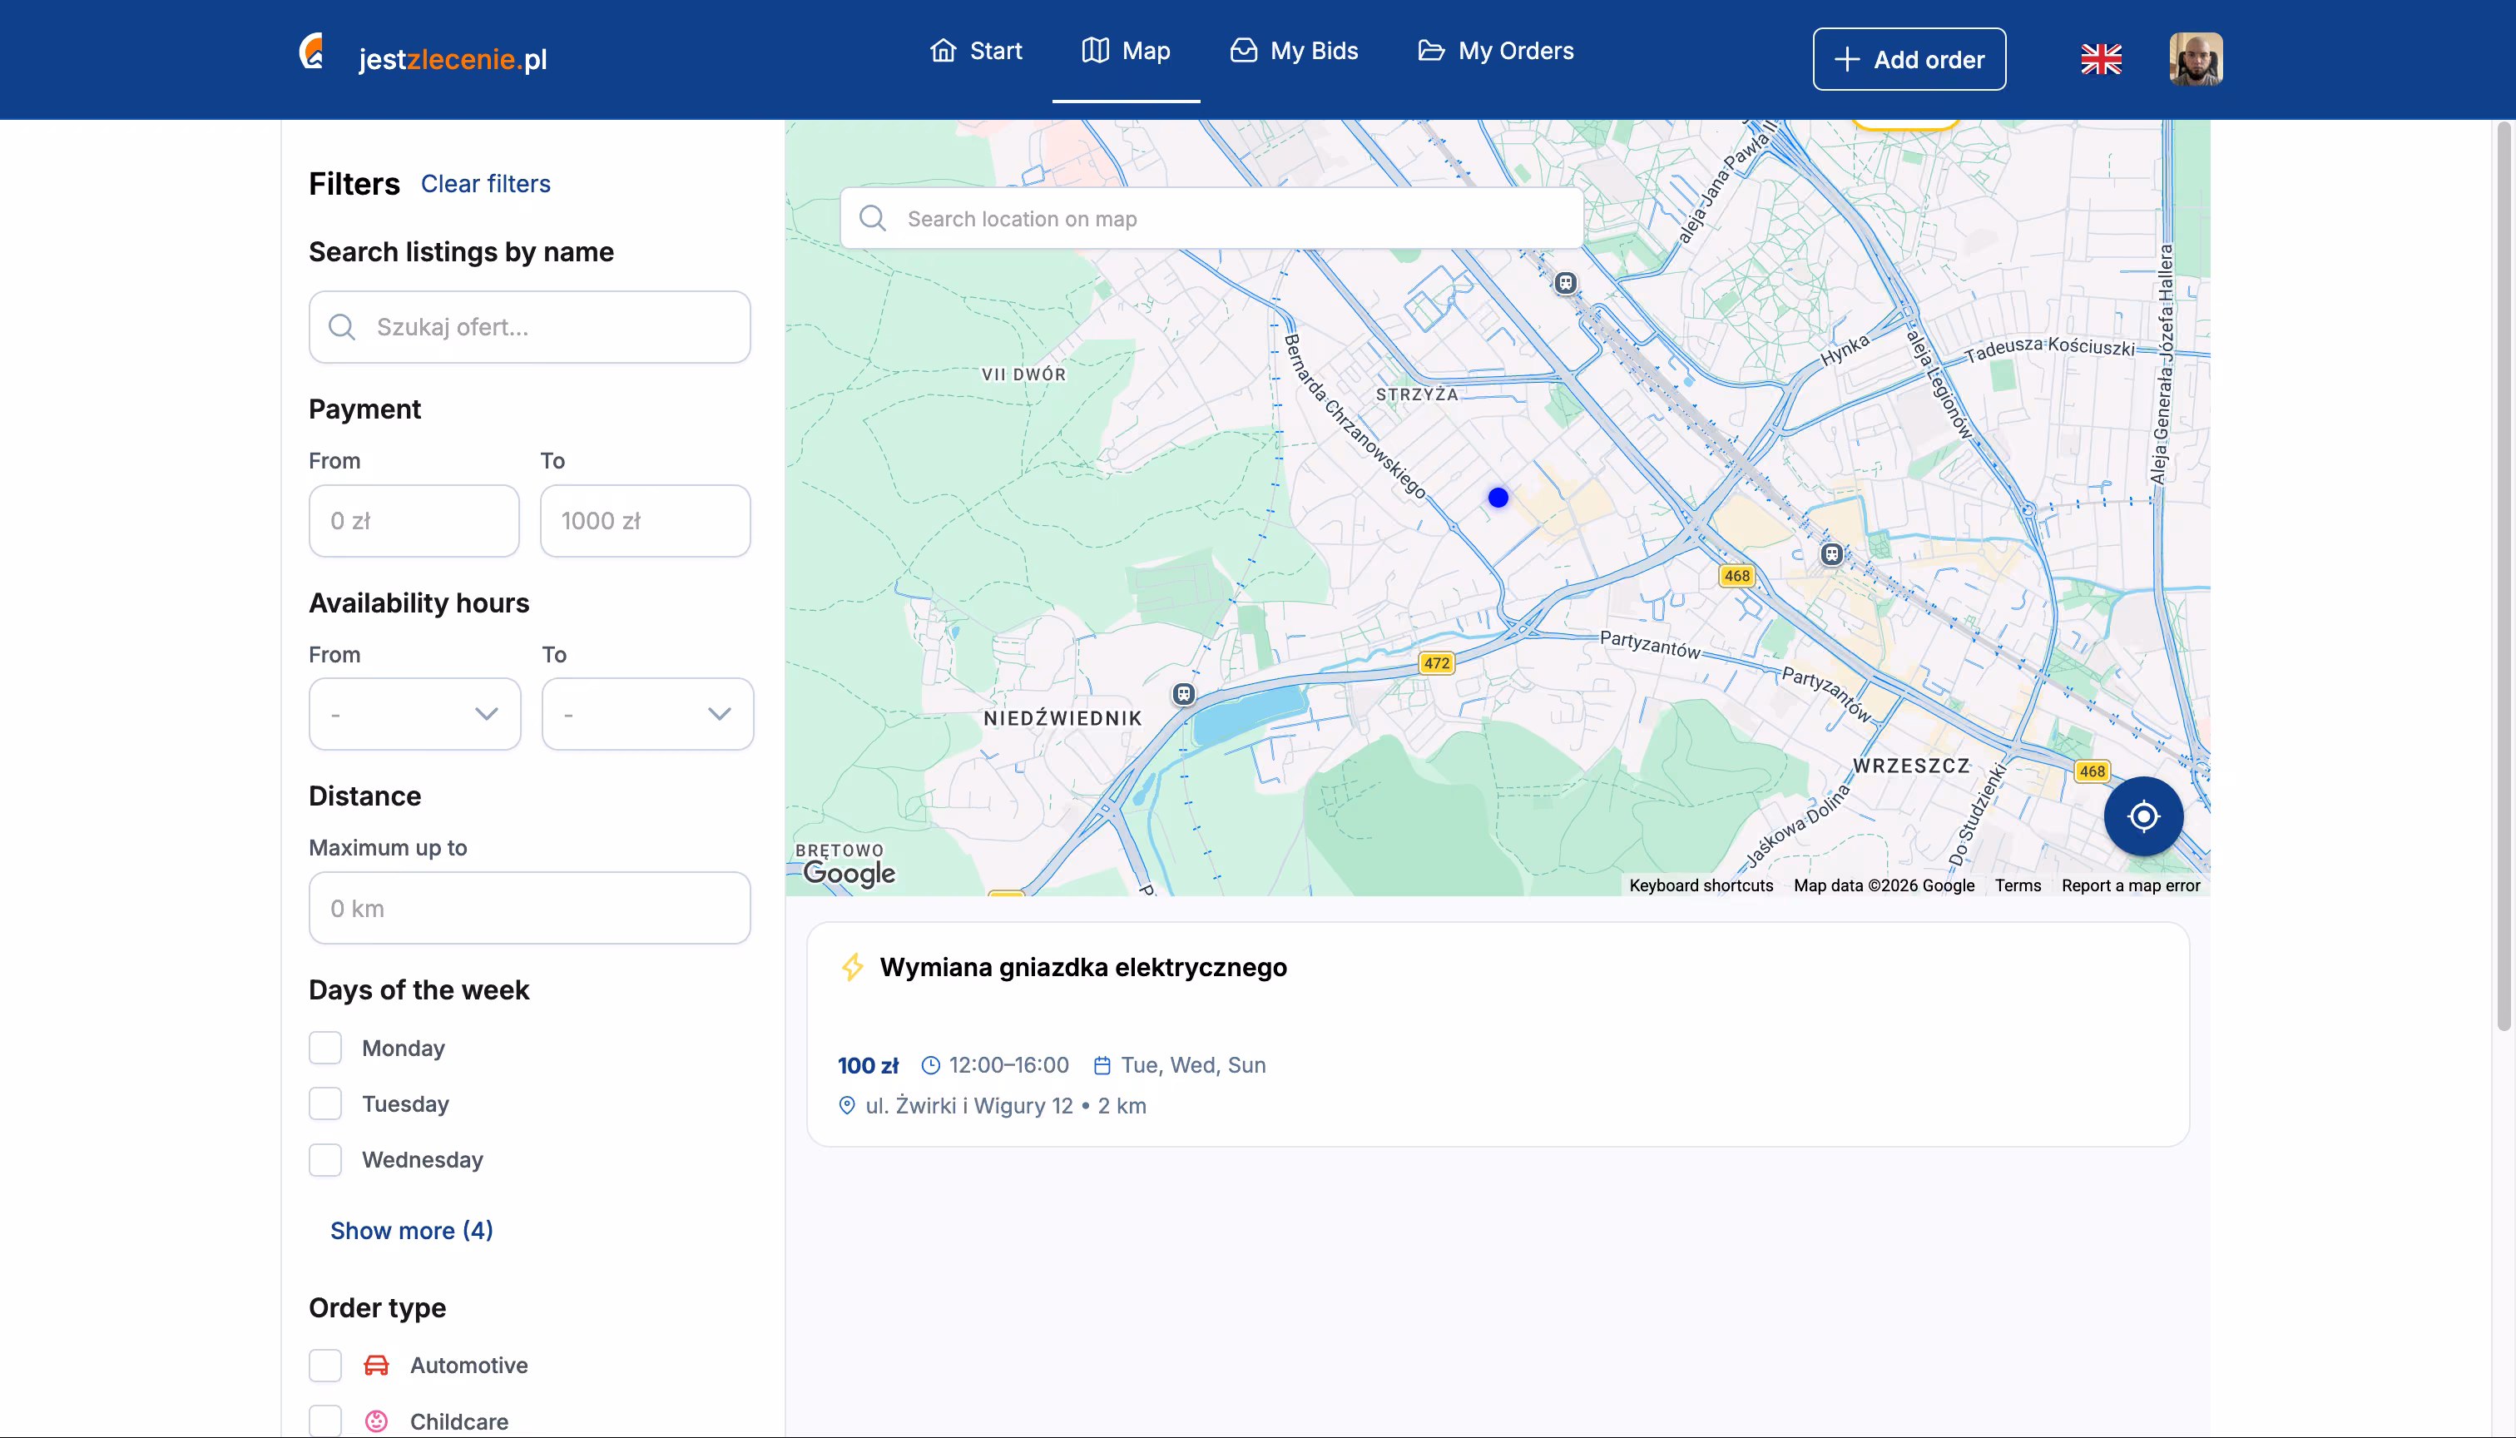The height and width of the screenshot is (1438, 2516).
Task: Click the page vertical scrollbar
Action: (x=2504, y=578)
